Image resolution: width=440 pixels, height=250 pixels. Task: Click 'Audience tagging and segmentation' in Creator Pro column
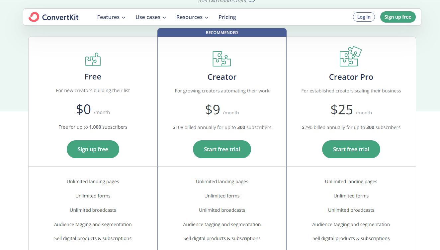point(351,224)
